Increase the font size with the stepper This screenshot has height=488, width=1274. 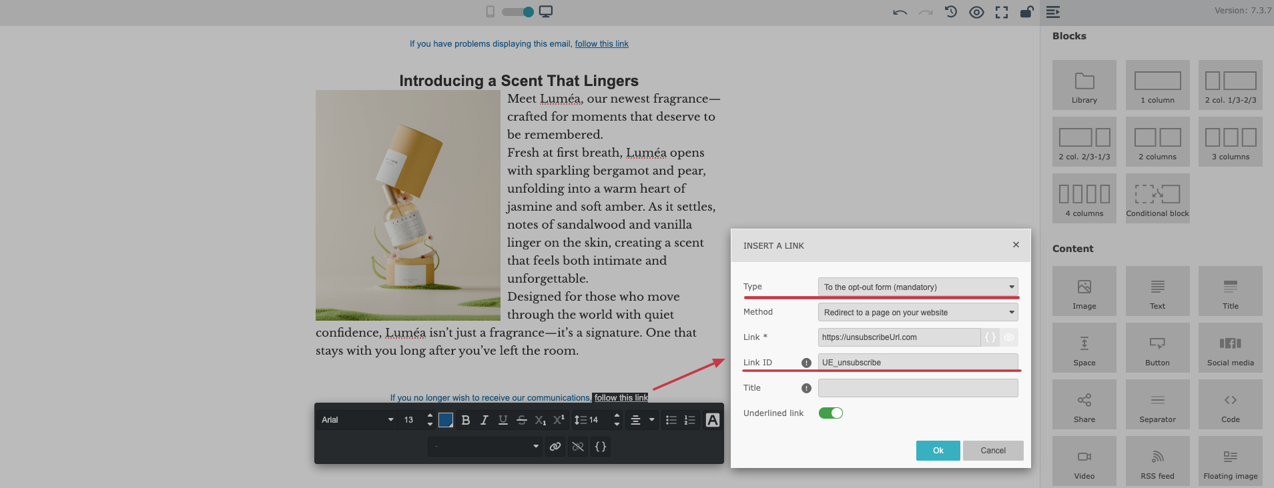(430, 416)
